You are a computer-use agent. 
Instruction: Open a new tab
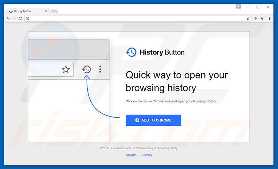pos(54,11)
